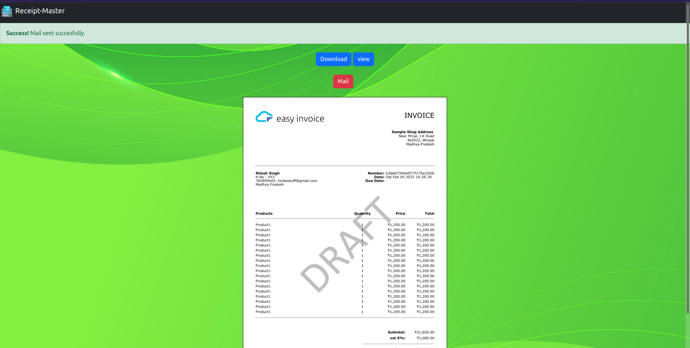The width and height of the screenshot is (690, 348).
Task: Select the first Product1 row
Action: click(263, 224)
